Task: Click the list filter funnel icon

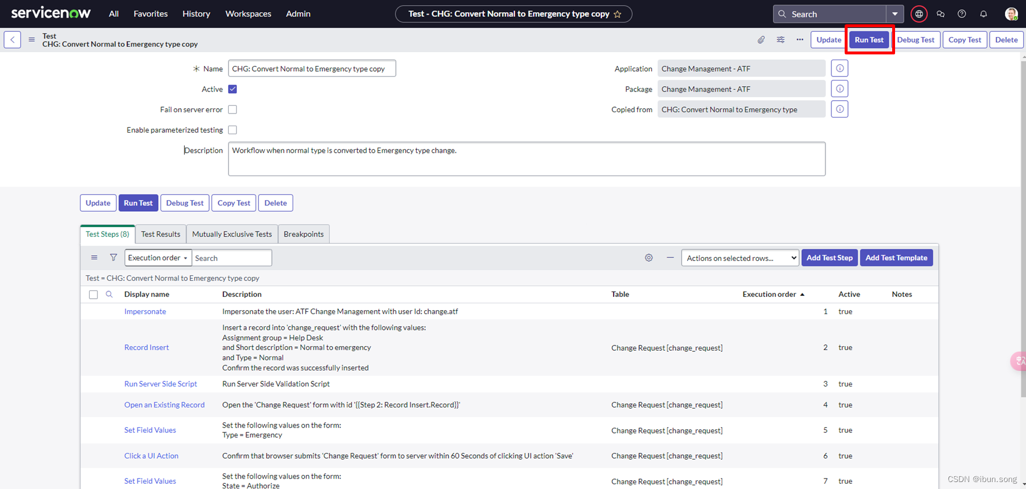Action: tap(114, 258)
